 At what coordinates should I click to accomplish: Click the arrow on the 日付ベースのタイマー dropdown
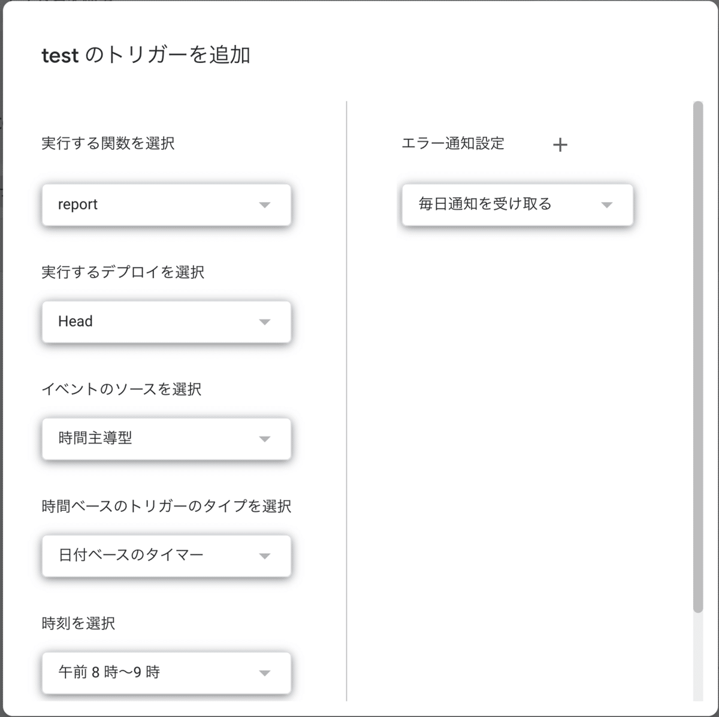click(x=265, y=556)
